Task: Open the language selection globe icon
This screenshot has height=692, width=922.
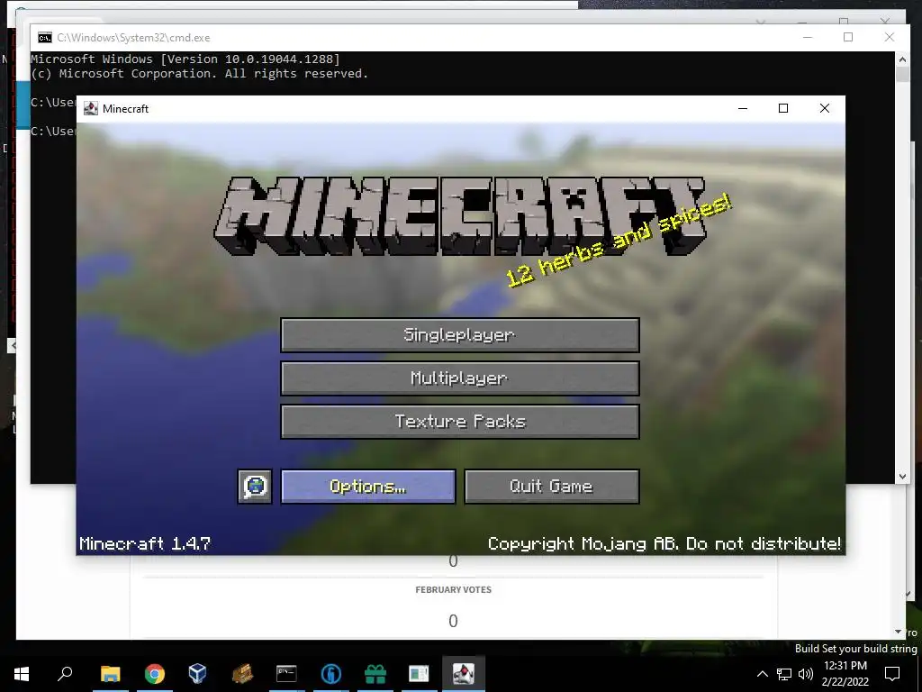Action: [255, 486]
